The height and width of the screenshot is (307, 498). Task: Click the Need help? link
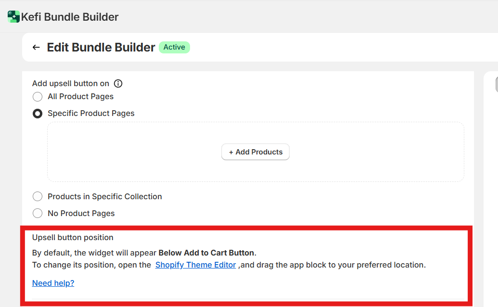point(53,283)
